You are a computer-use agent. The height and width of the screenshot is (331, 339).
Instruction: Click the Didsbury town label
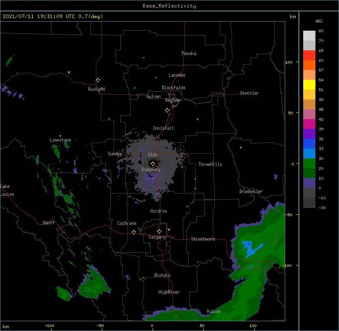(151, 169)
